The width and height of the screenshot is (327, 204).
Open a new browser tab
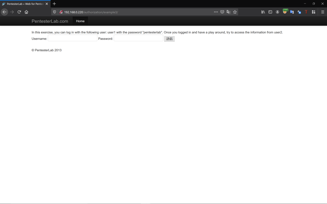pyautogui.click(x=54, y=4)
